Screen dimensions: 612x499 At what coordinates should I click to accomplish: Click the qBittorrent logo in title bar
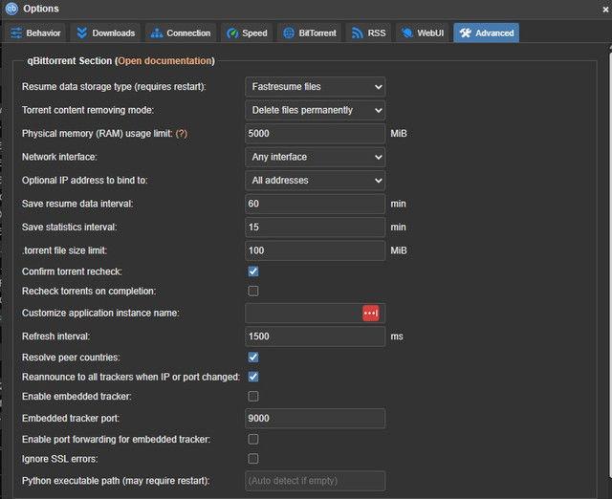11,9
